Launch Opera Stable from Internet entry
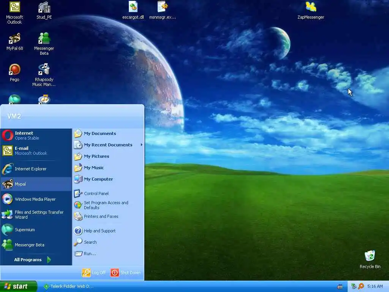Image resolution: width=389 pixels, height=292 pixels. coord(36,136)
